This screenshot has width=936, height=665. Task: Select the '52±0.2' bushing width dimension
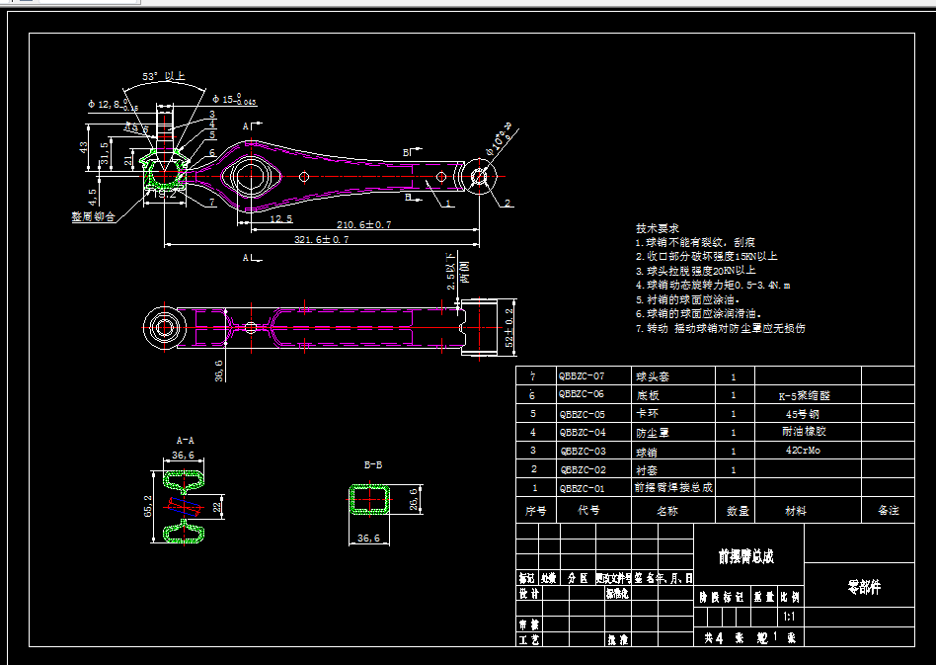click(509, 328)
